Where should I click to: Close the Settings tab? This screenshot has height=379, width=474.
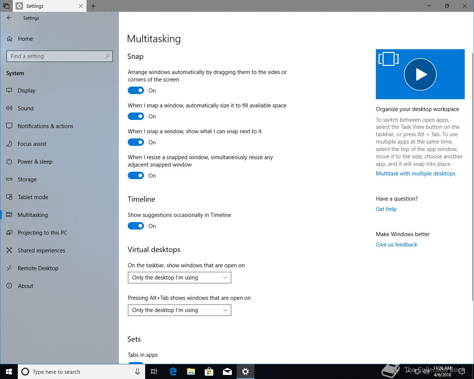coord(81,6)
